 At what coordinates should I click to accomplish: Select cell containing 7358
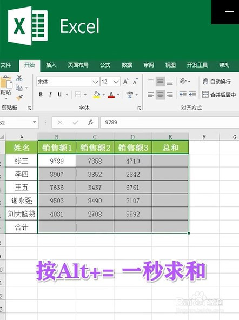click(95, 161)
